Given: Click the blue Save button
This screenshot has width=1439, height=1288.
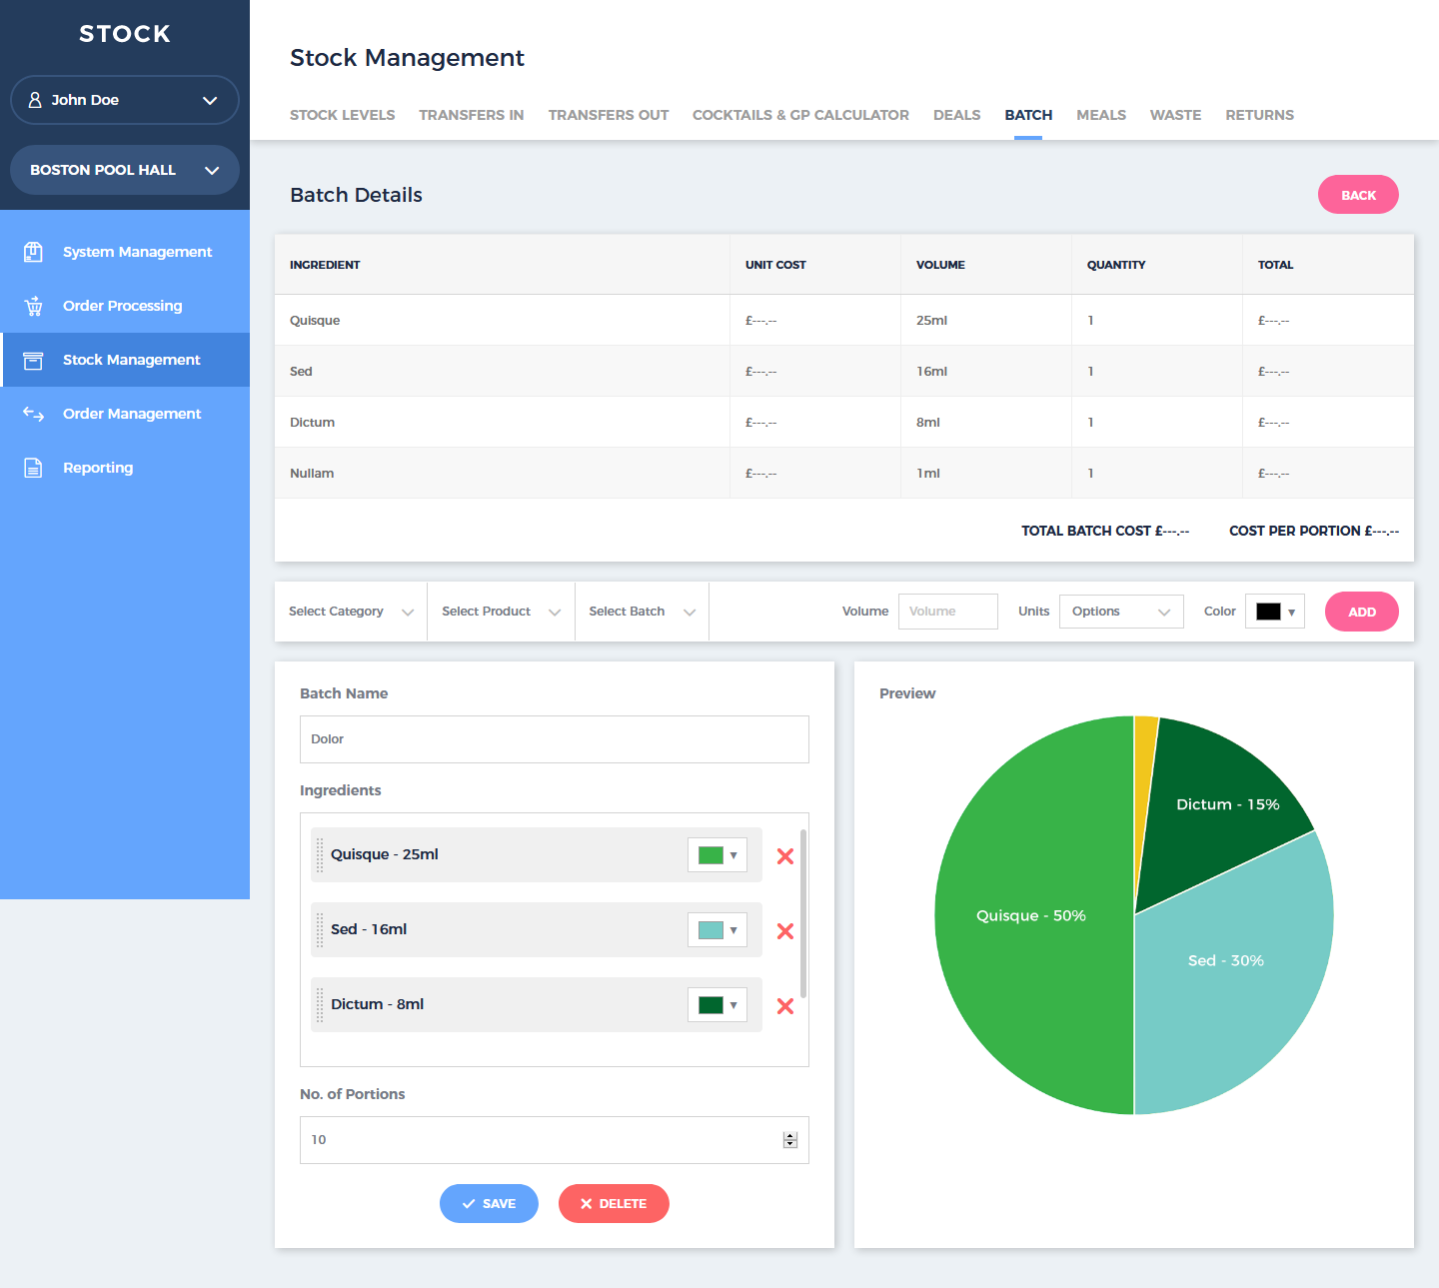Looking at the screenshot, I should pos(489,1204).
